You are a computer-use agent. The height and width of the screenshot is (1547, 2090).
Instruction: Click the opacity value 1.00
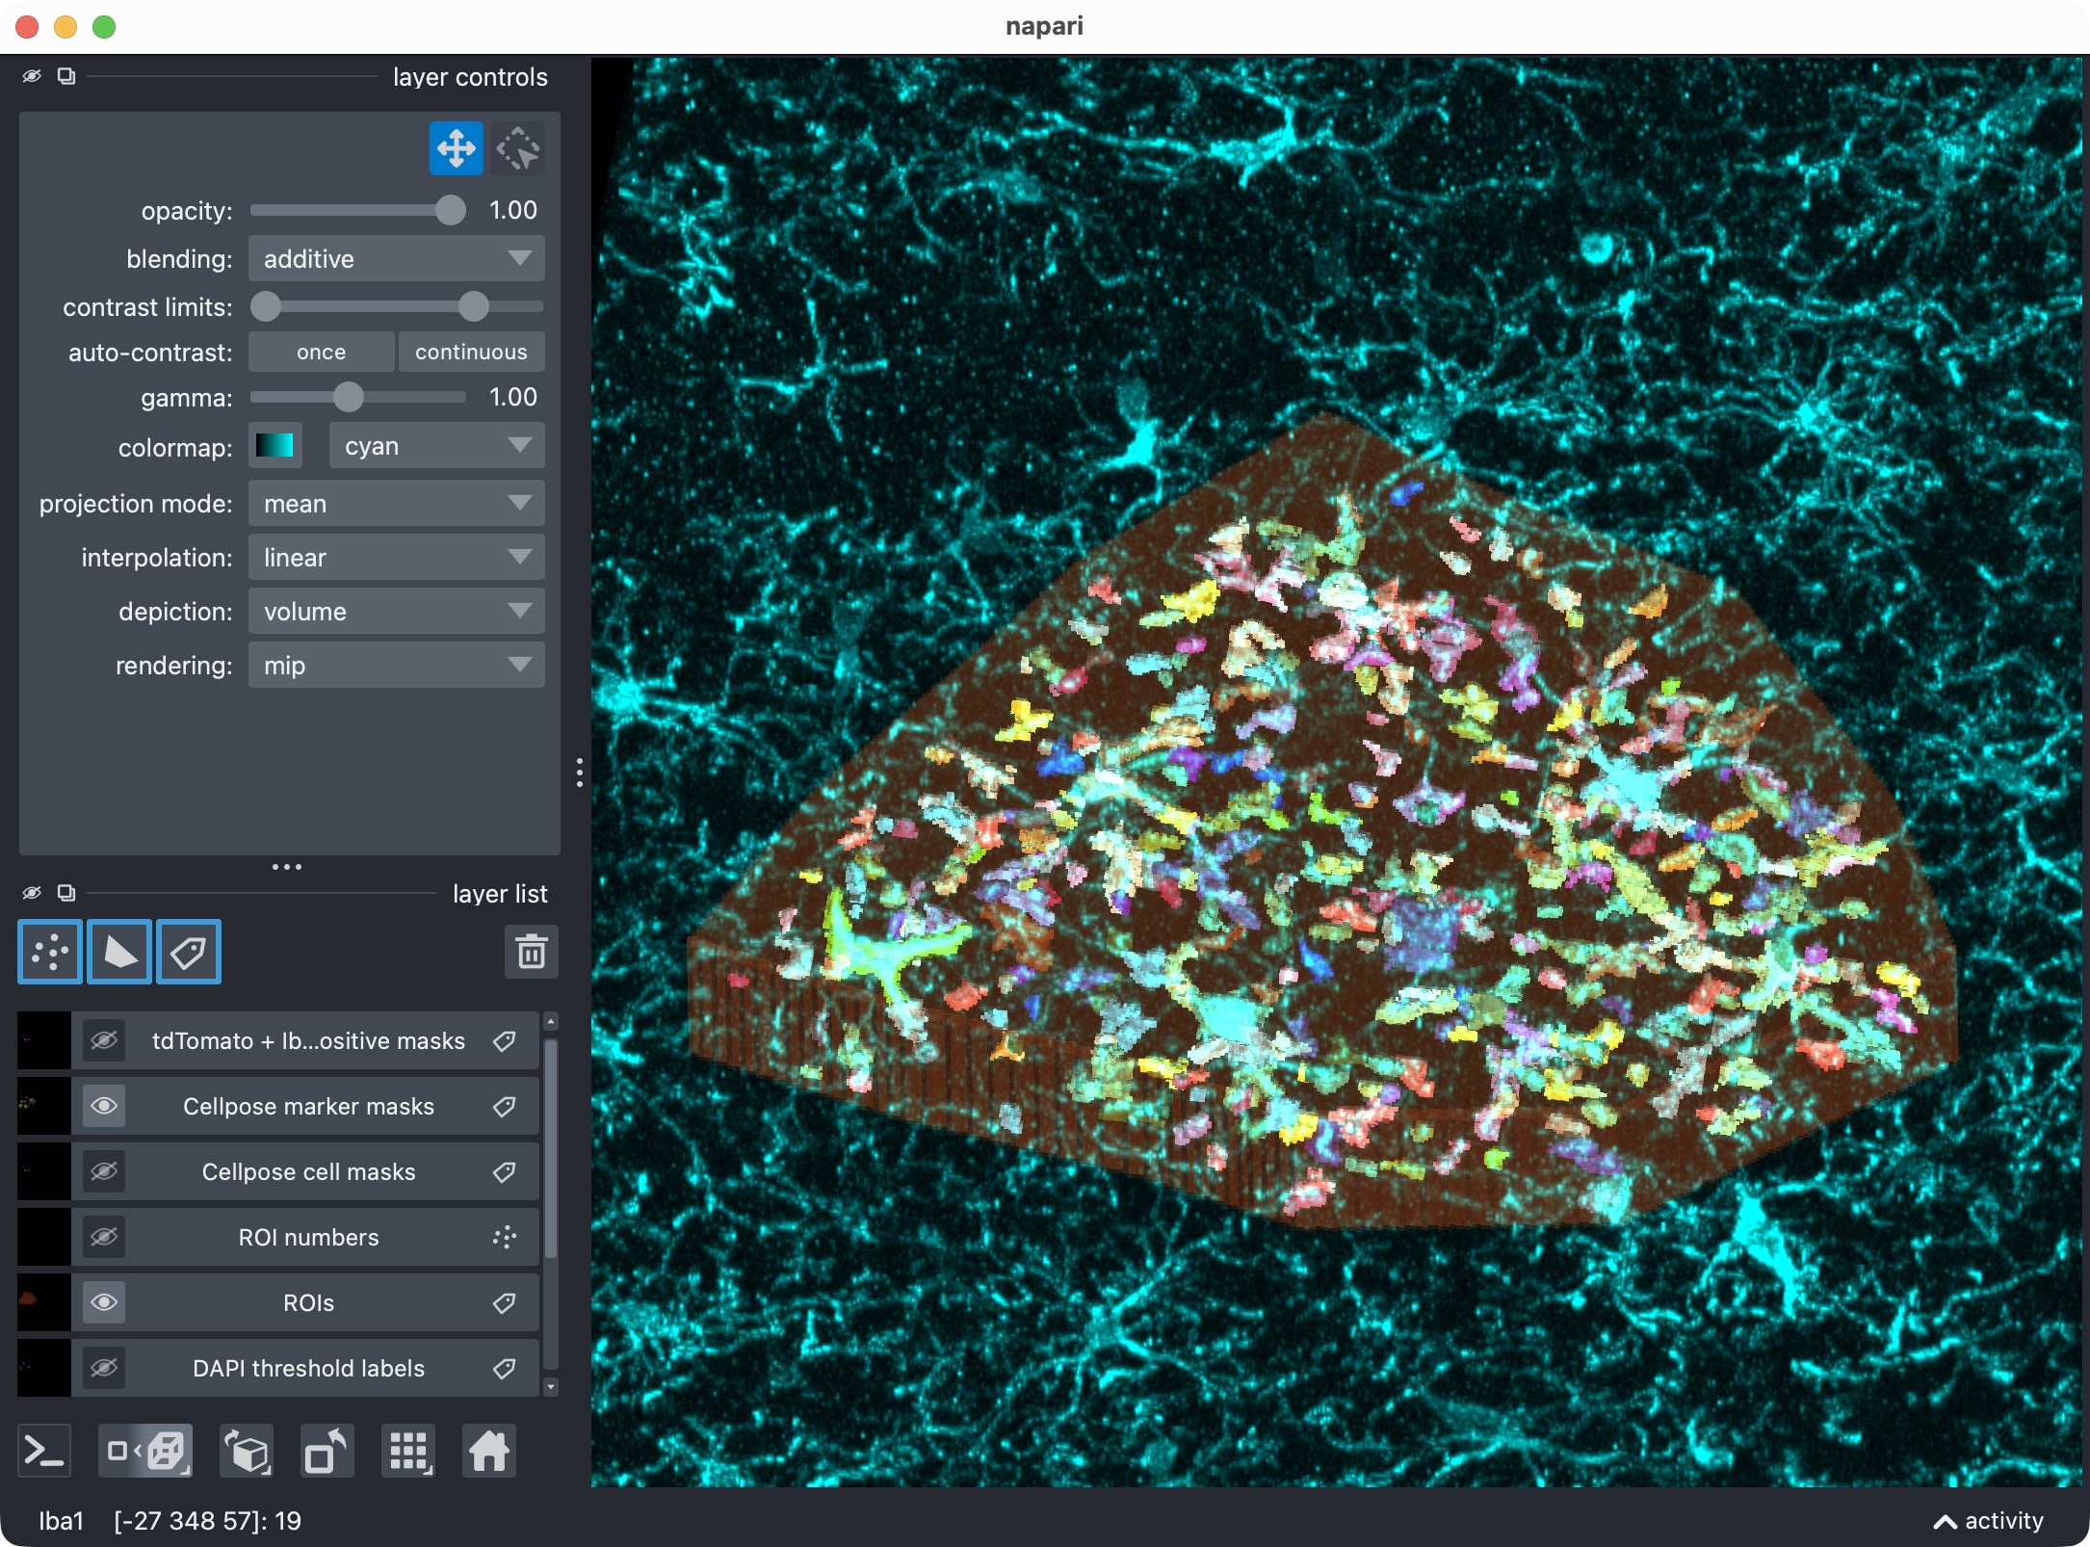tap(513, 210)
